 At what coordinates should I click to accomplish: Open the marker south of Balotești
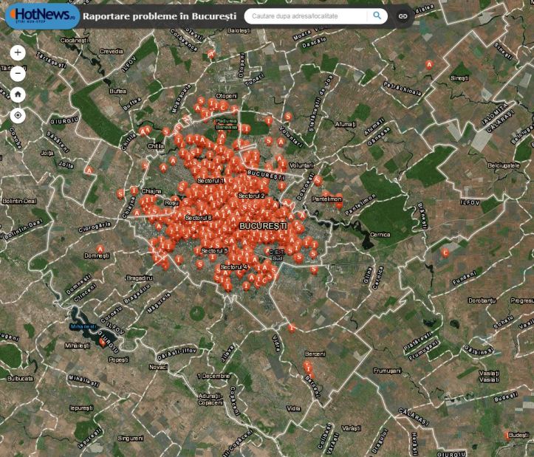click(211, 53)
